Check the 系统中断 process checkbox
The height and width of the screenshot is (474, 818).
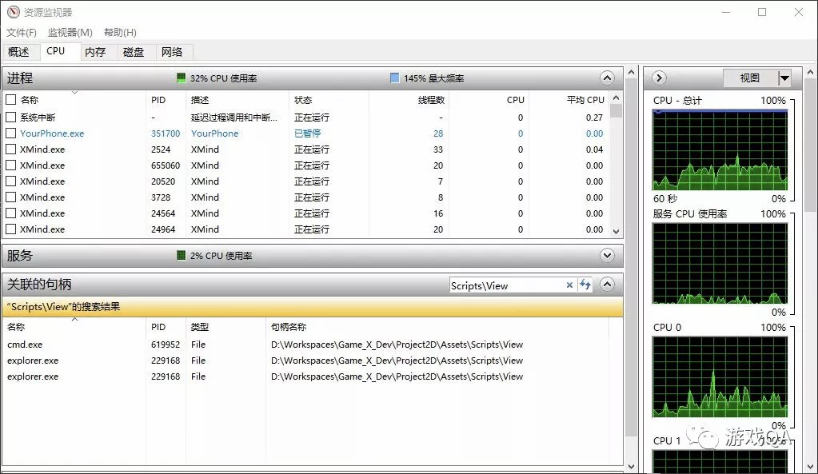(10, 118)
